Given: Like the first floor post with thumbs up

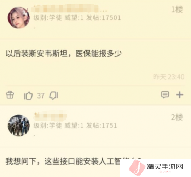Looking at the screenshot, I should 28,96.
